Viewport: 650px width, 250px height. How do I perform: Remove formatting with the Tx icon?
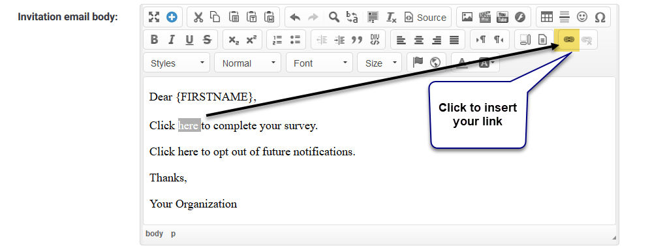pyautogui.click(x=391, y=17)
